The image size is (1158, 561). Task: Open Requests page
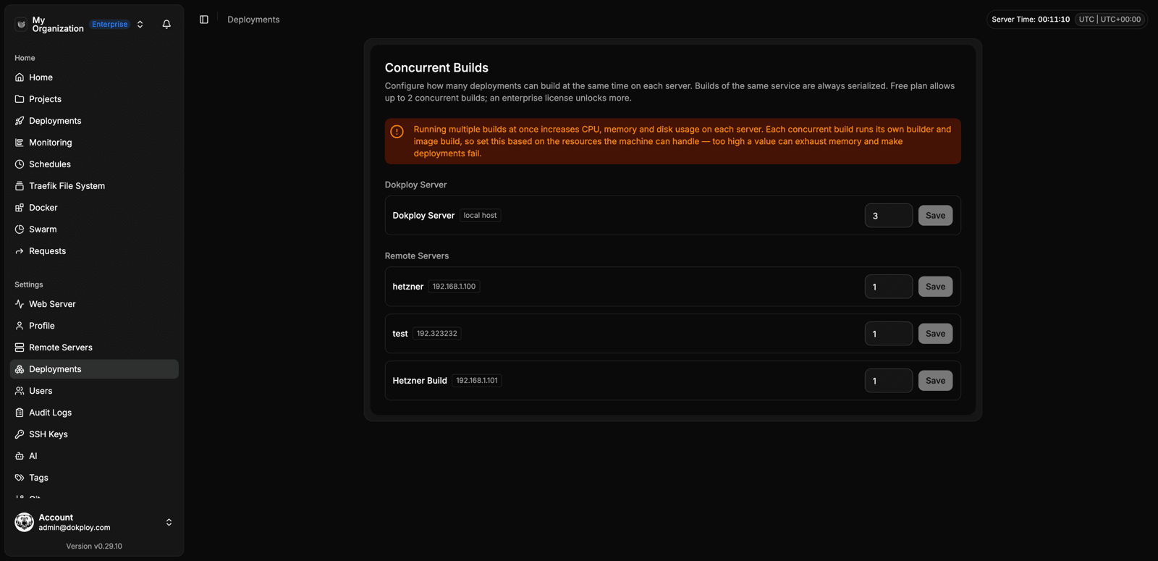coord(94,251)
